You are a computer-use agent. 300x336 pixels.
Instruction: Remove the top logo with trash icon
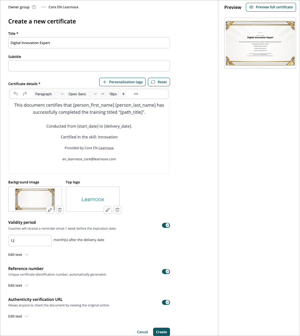click(x=117, y=210)
